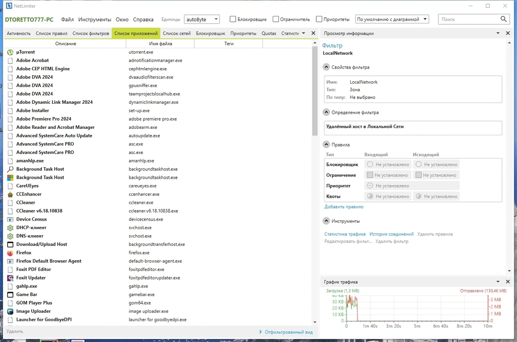Open the Просмотр информации panel menu arrow

pyautogui.click(x=498, y=33)
